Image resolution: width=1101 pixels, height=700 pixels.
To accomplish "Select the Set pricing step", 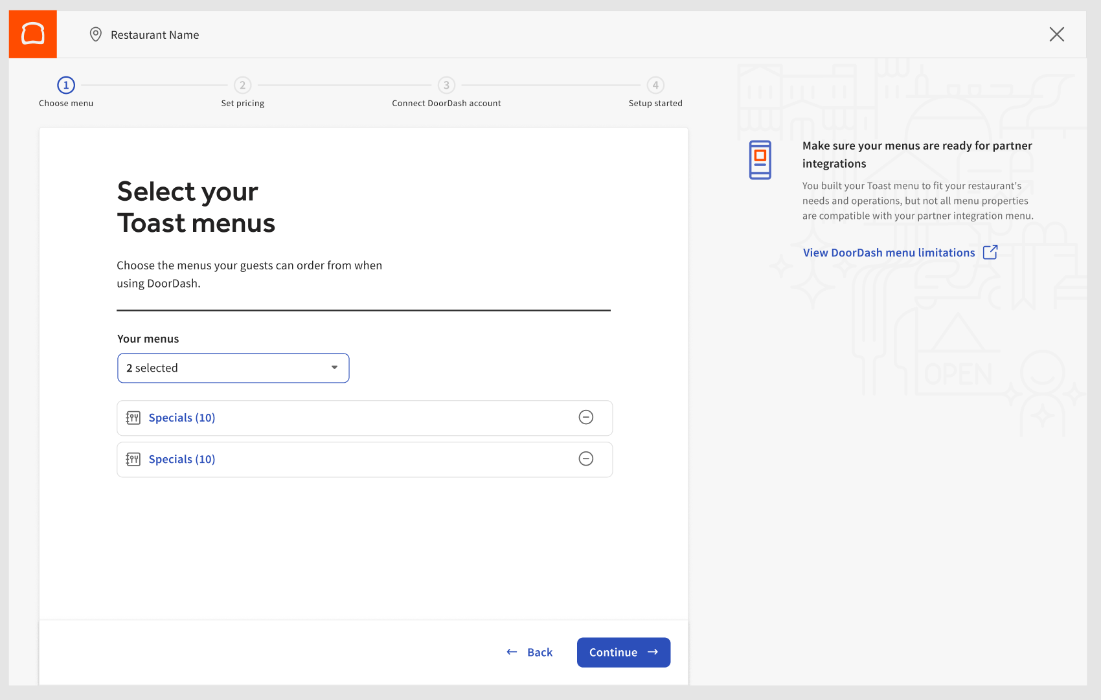I will tap(243, 85).
